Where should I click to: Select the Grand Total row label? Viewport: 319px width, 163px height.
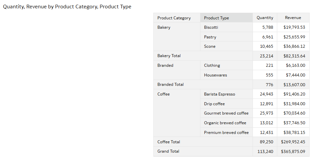(x=168, y=151)
